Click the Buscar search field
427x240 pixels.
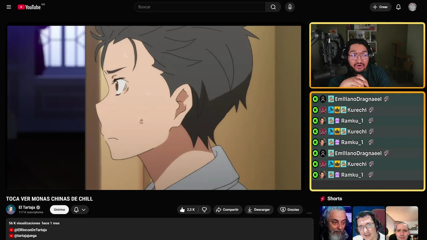coord(200,7)
